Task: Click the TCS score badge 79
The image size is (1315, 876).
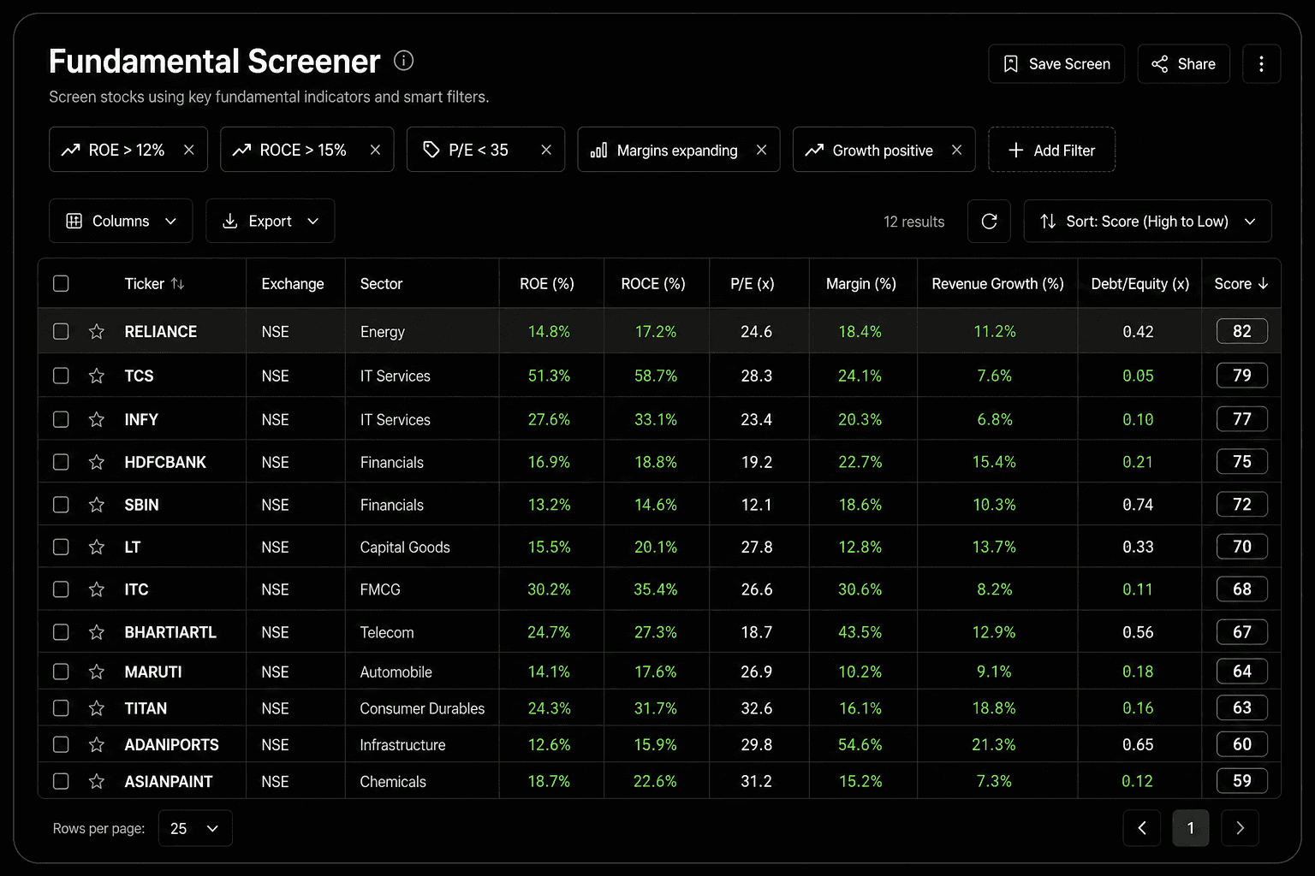Action: click(x=1242, y=376)
